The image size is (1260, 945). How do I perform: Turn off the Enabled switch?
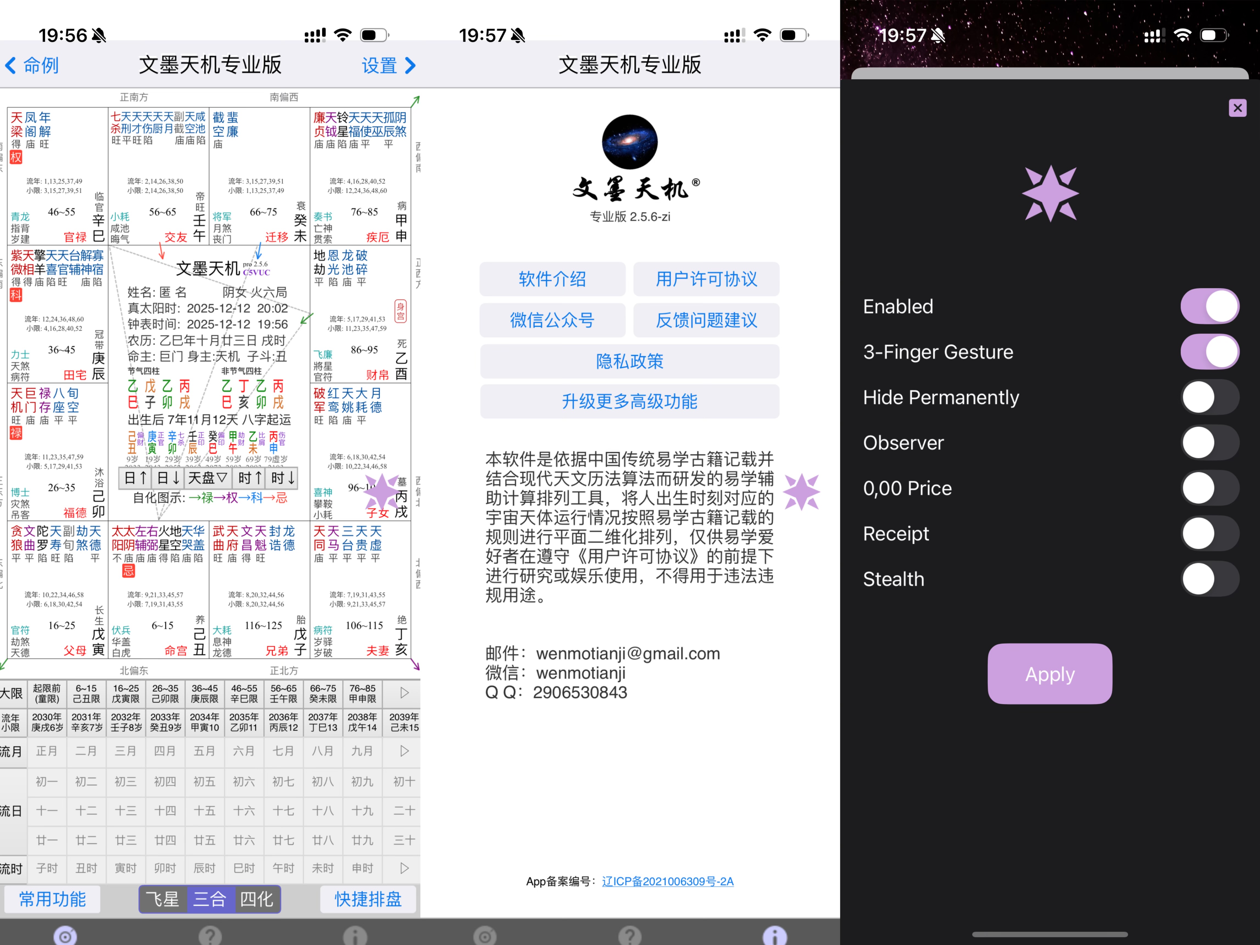[1210, 306]
